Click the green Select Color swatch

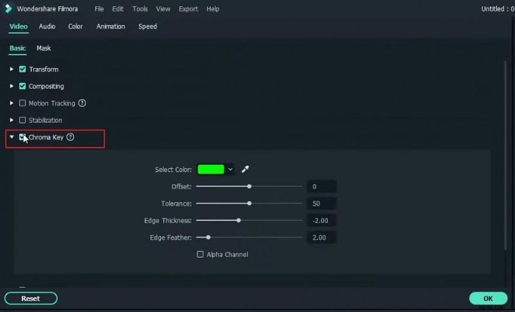[x=211, y=169]
